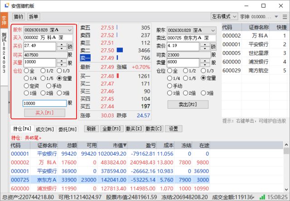The height and width of the screenshot is (201, 290).
Task: Select 买一 row at price 27.48
Action: point(115,76)
